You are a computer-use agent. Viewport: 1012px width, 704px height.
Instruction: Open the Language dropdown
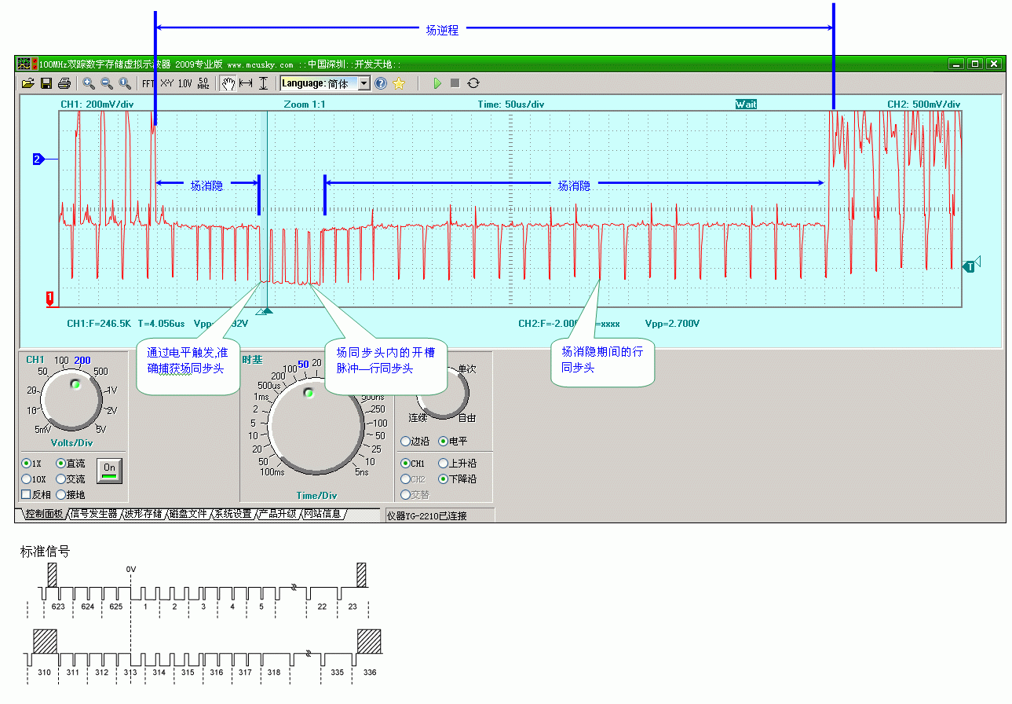(364, 83)
